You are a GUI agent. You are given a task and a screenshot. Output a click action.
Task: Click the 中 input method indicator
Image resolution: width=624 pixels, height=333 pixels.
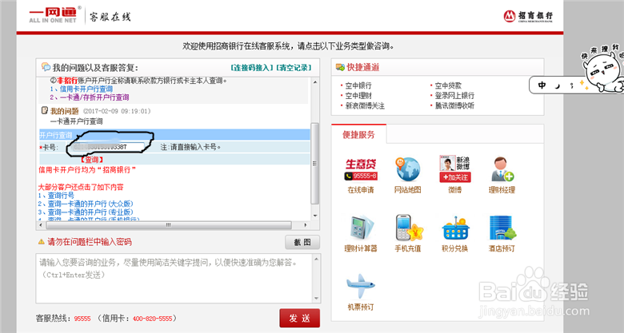542,85
